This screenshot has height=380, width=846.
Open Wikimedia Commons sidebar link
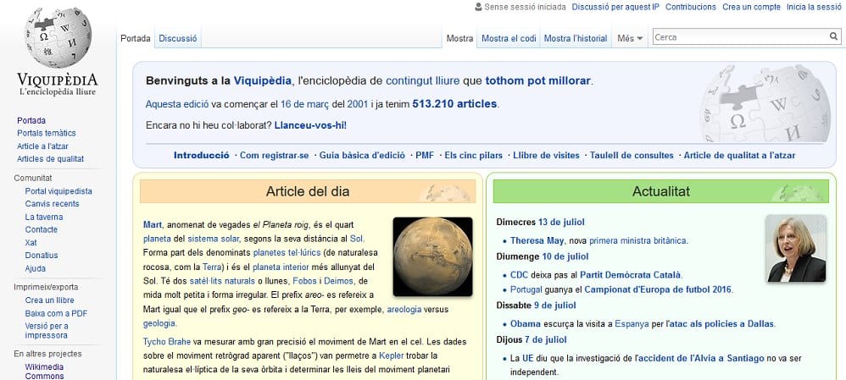pos(44,372)
